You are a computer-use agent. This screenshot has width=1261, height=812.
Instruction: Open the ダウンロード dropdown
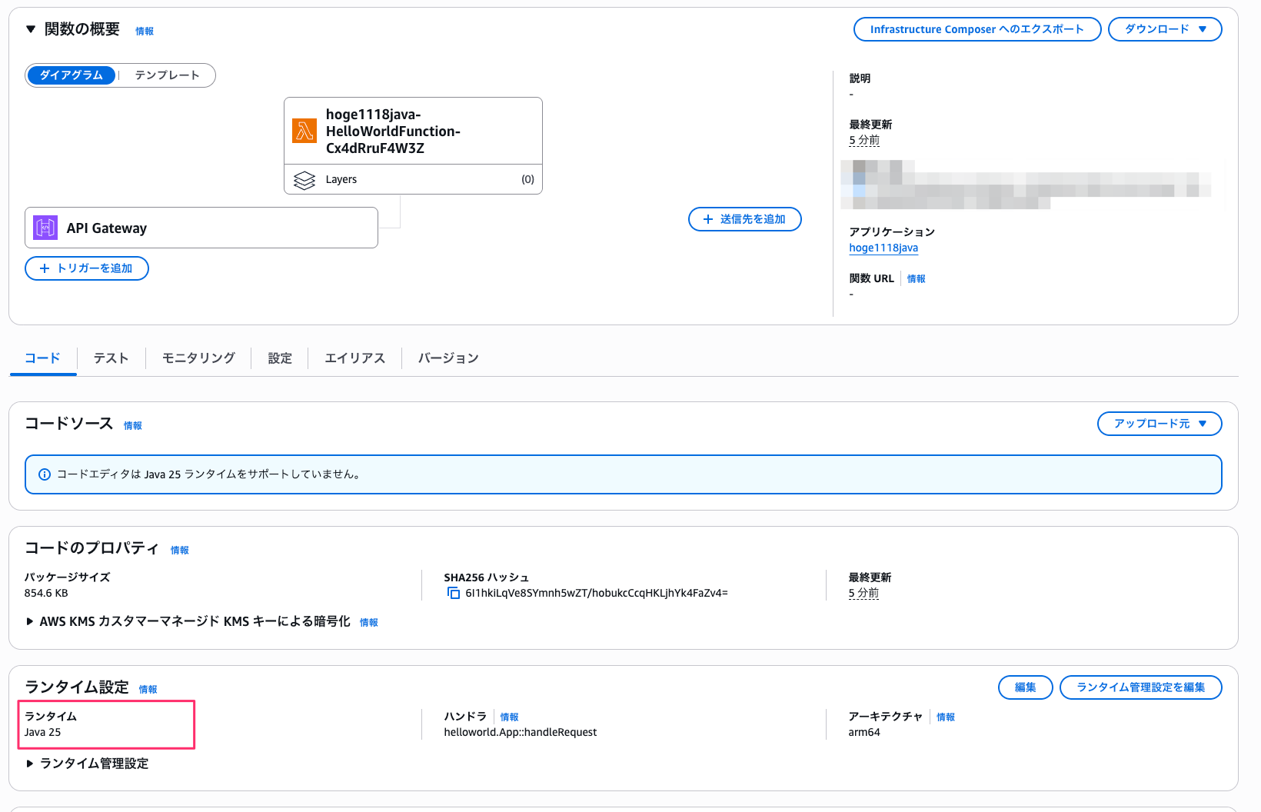coord(1164,29)
